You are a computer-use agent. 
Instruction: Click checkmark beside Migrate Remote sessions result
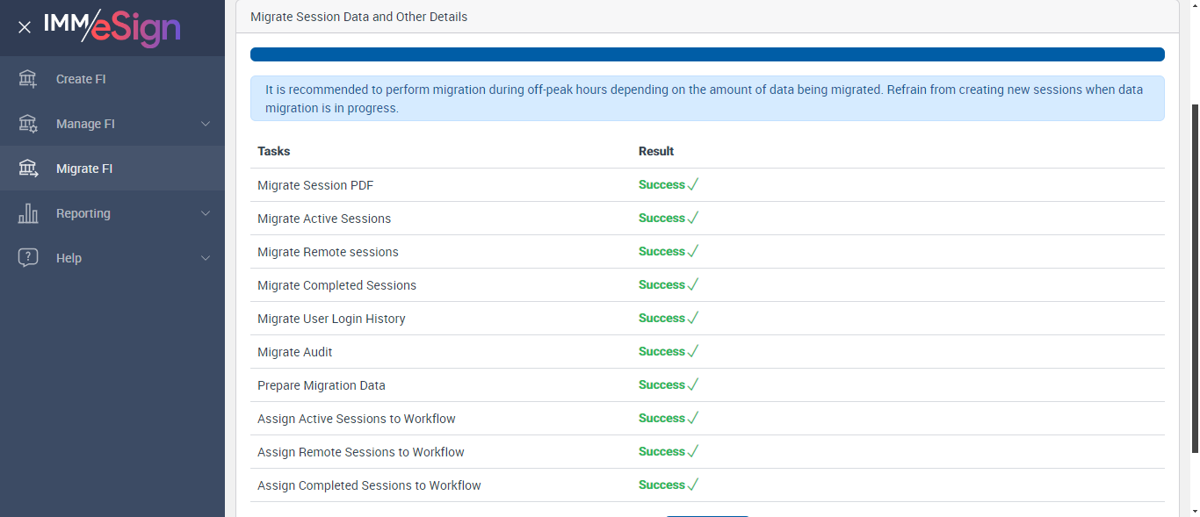click(693, 251)
